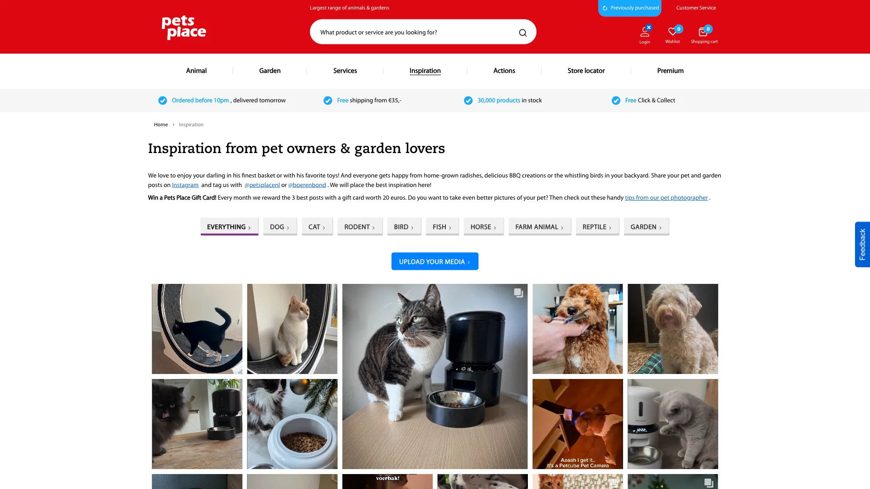Screen dimensions: 870x489
Task: Select the EVERYTHING filter
Action: coord(229,227)
